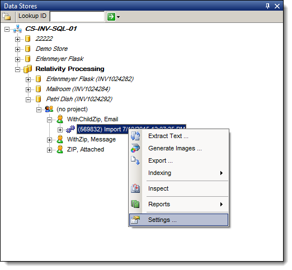
Task: Collapse the WithChildZip, Email custodian
Action: point(49,120)
